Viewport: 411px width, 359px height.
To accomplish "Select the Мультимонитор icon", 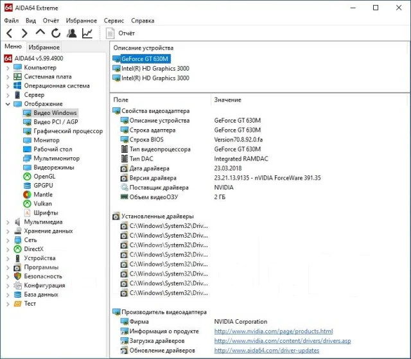I will click(x=27, y=158).
